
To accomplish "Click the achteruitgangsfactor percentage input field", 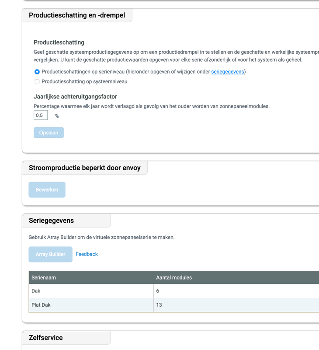I will point(41,115).
